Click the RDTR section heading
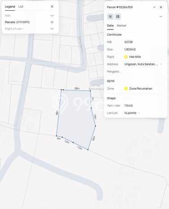Image resolution: width=169 pixels, height=209 pixels. click(111, 81)
